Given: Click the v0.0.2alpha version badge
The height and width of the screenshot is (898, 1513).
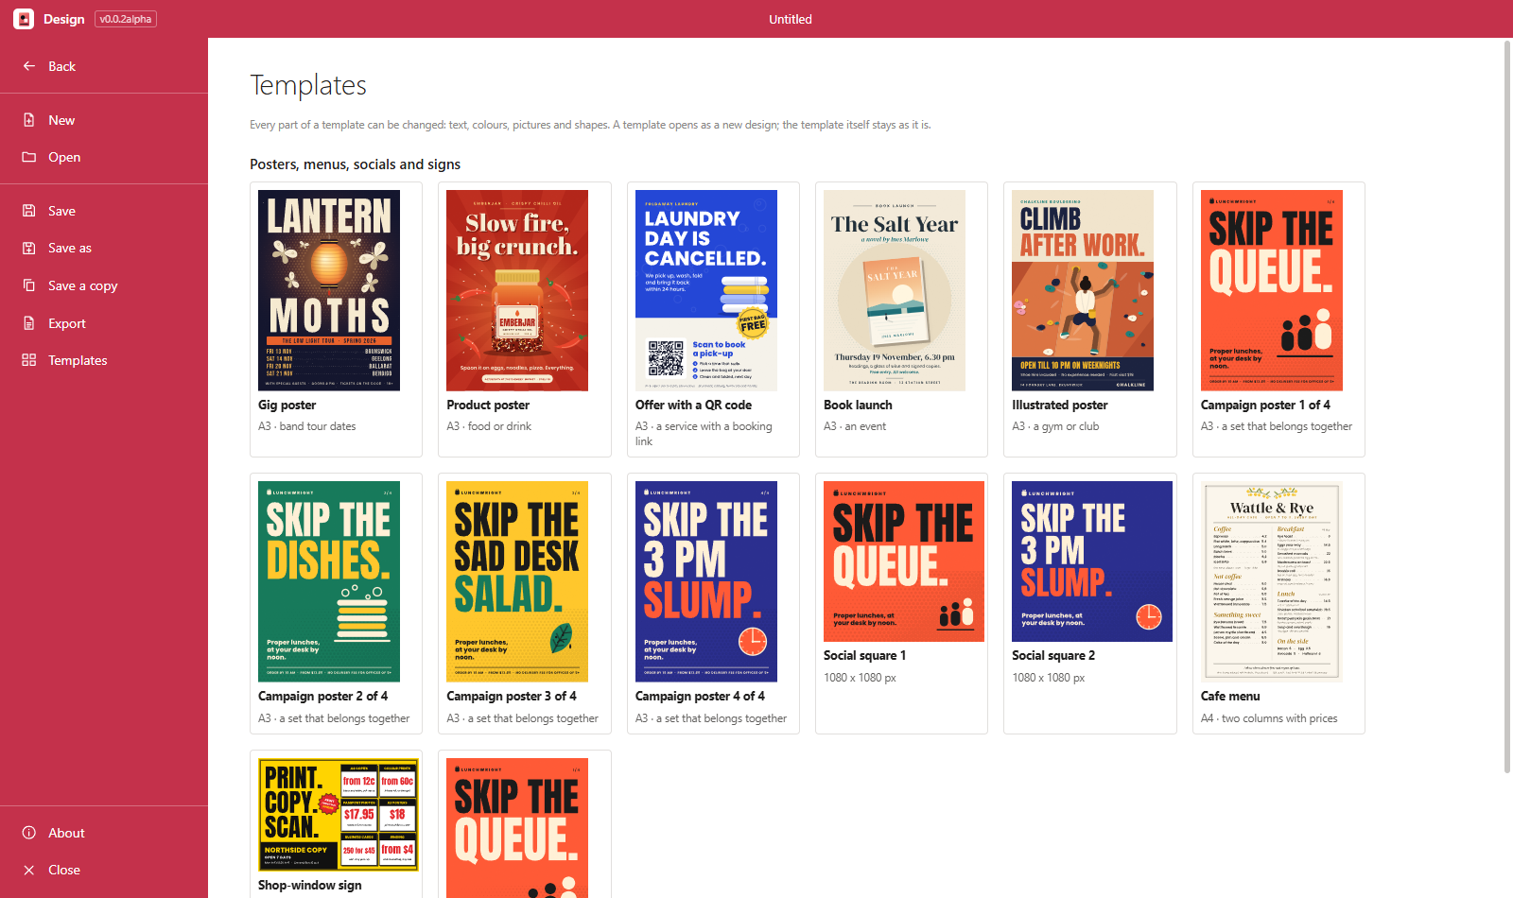Looking at the screenshot, I should point(126,19).
